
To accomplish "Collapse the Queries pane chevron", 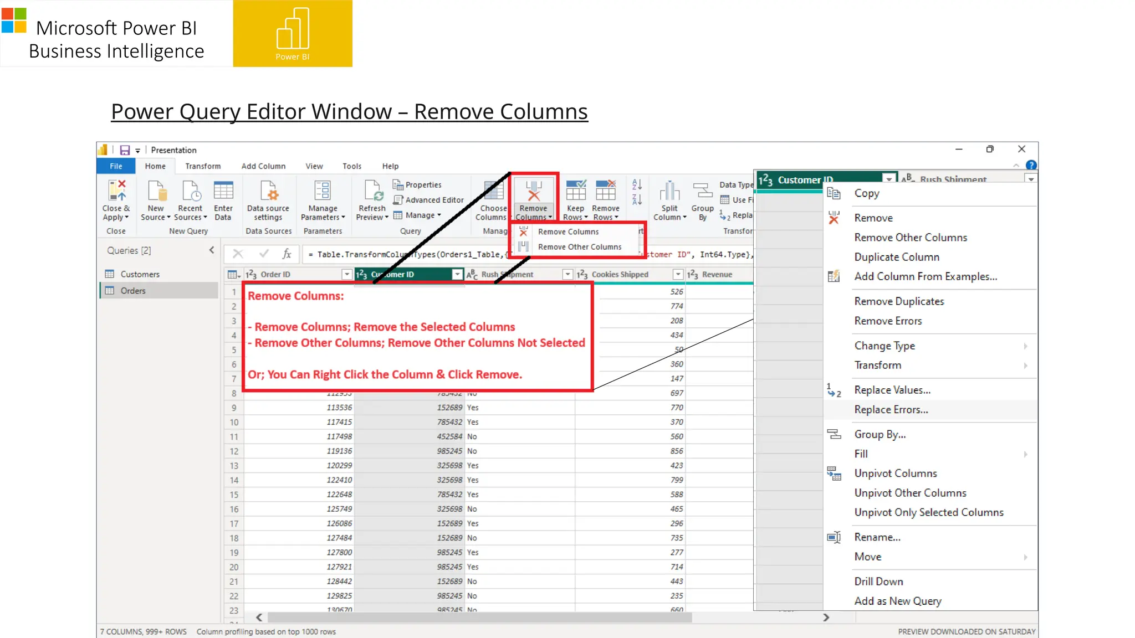I will tap(212, 250).
